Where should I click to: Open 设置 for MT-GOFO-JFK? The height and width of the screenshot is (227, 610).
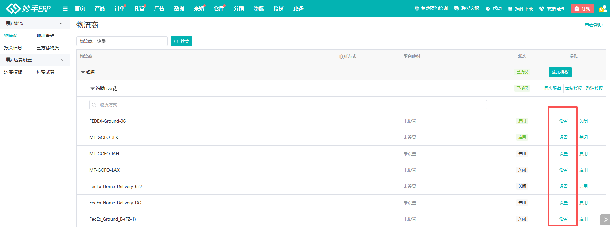564,137
